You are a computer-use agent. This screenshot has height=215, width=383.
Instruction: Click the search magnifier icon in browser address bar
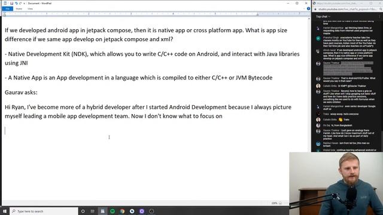[381, 10]
